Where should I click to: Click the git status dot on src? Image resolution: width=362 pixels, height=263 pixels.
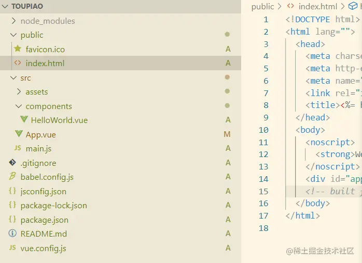point(227,77)
